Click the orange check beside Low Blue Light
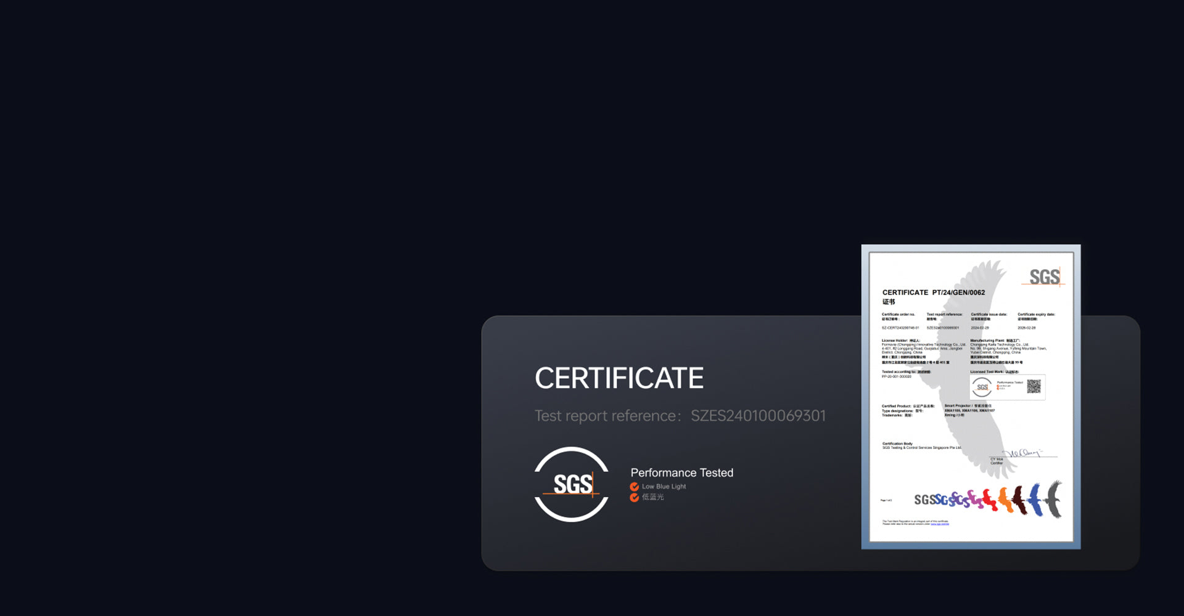Image resolution: width=1184 pixels, height=616 pixels. pyautogui.click(x=634, y=487)
